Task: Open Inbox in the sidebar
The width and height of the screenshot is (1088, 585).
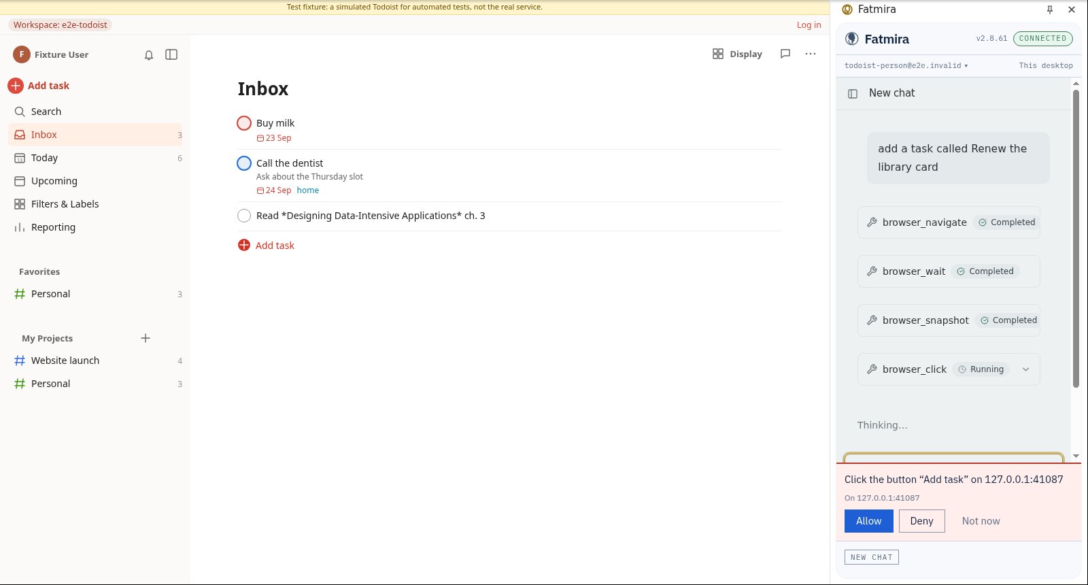Action: [95, 135]
